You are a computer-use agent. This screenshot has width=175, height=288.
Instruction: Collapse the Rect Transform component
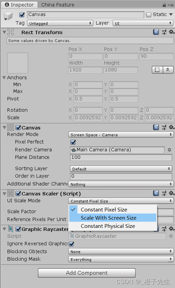coord(4,32)
